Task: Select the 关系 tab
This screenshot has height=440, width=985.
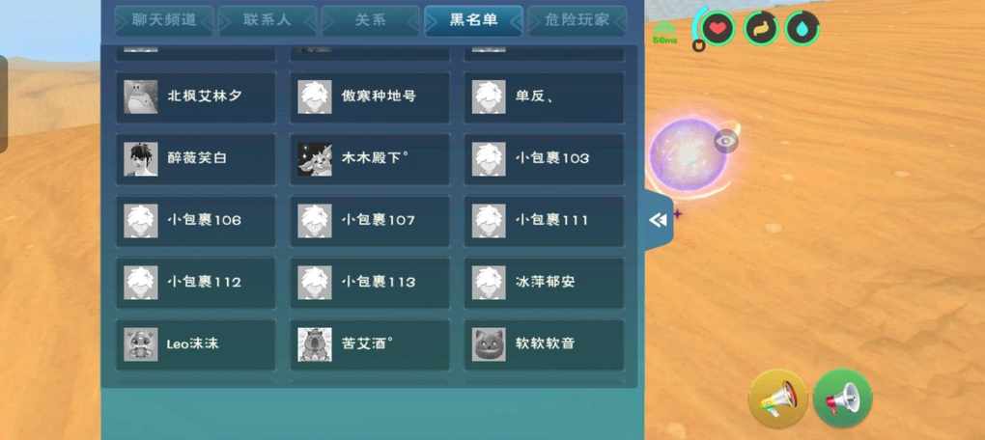Action: point(370,20)
